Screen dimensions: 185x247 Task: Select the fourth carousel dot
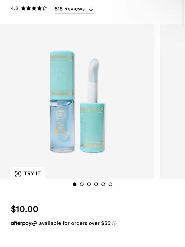tap(96, 184)
